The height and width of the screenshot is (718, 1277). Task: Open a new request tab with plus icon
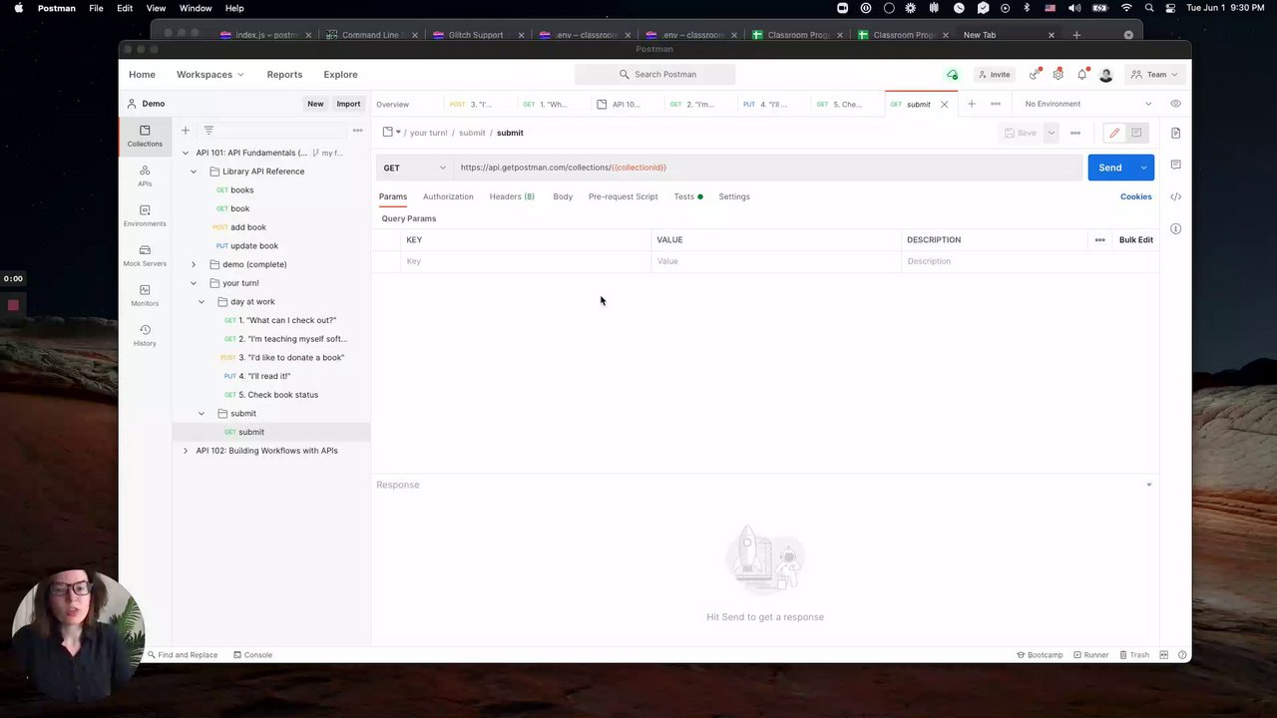pyautogui.click(x=971, y=104)
